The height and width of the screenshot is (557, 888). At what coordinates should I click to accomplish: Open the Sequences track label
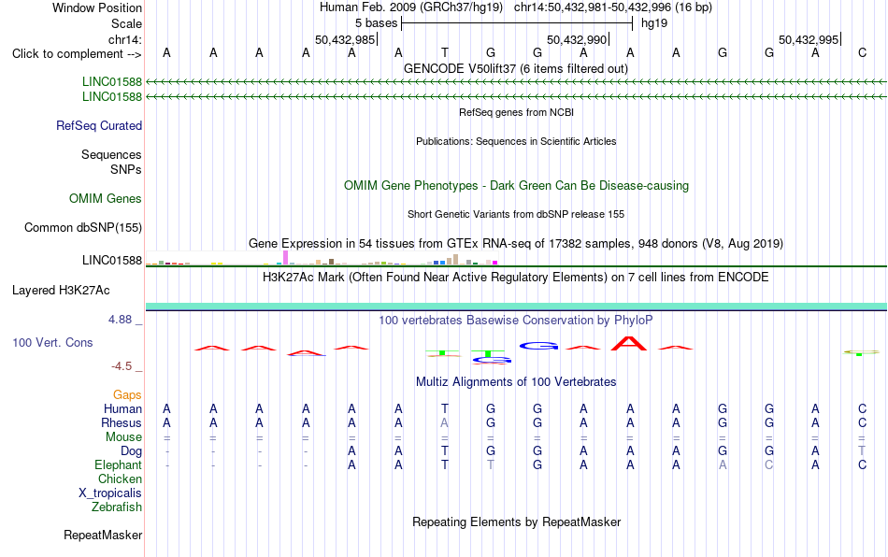click(111, 154)
